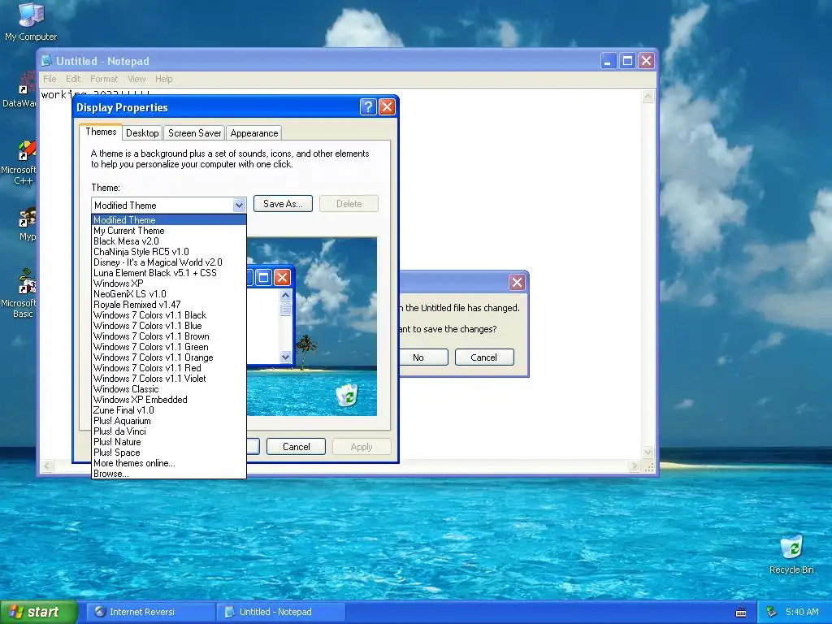Click Untitled - Notepad taskbar button
Screen dimensions: 832x624
[x=281, y=612]
